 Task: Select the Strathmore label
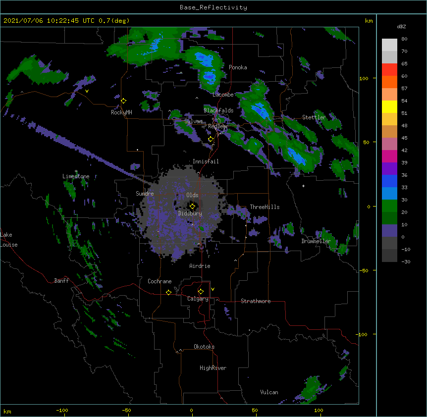pos(256,301)
